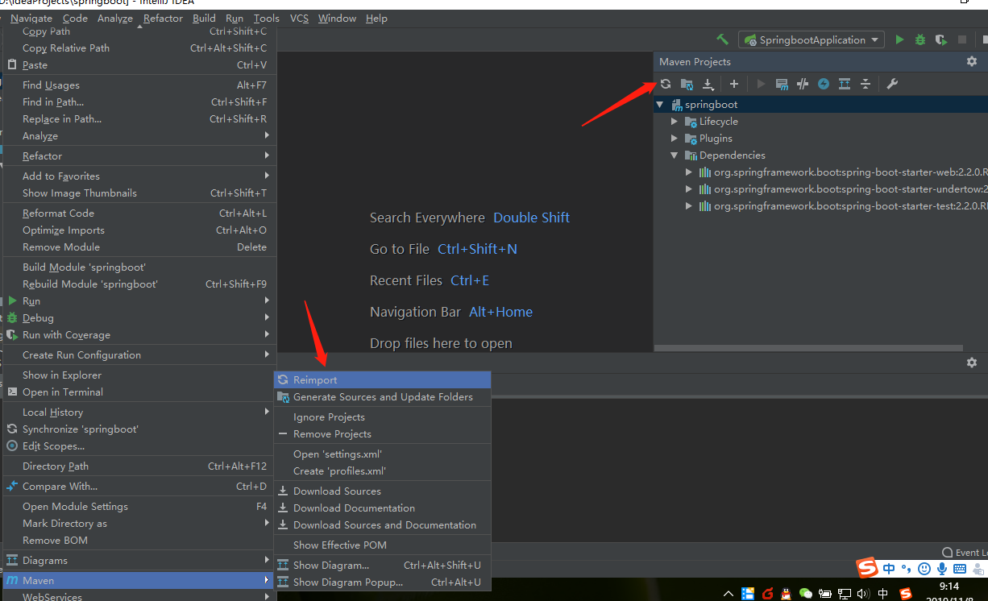Open the Analyze menu in menu bar
The image size is (988, 601).
115,19
